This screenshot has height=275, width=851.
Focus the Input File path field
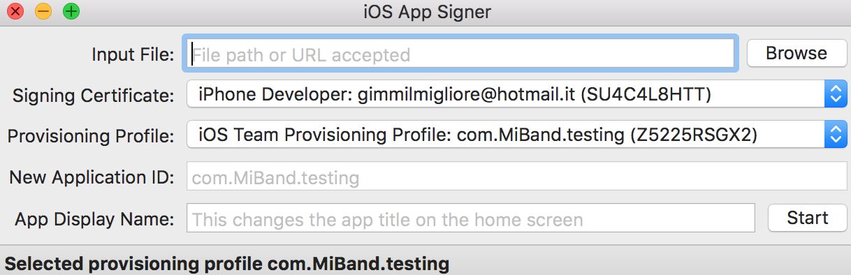point(461,54)
